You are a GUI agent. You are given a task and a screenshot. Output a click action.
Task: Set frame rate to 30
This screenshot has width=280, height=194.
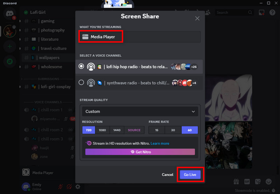point(173,130)
